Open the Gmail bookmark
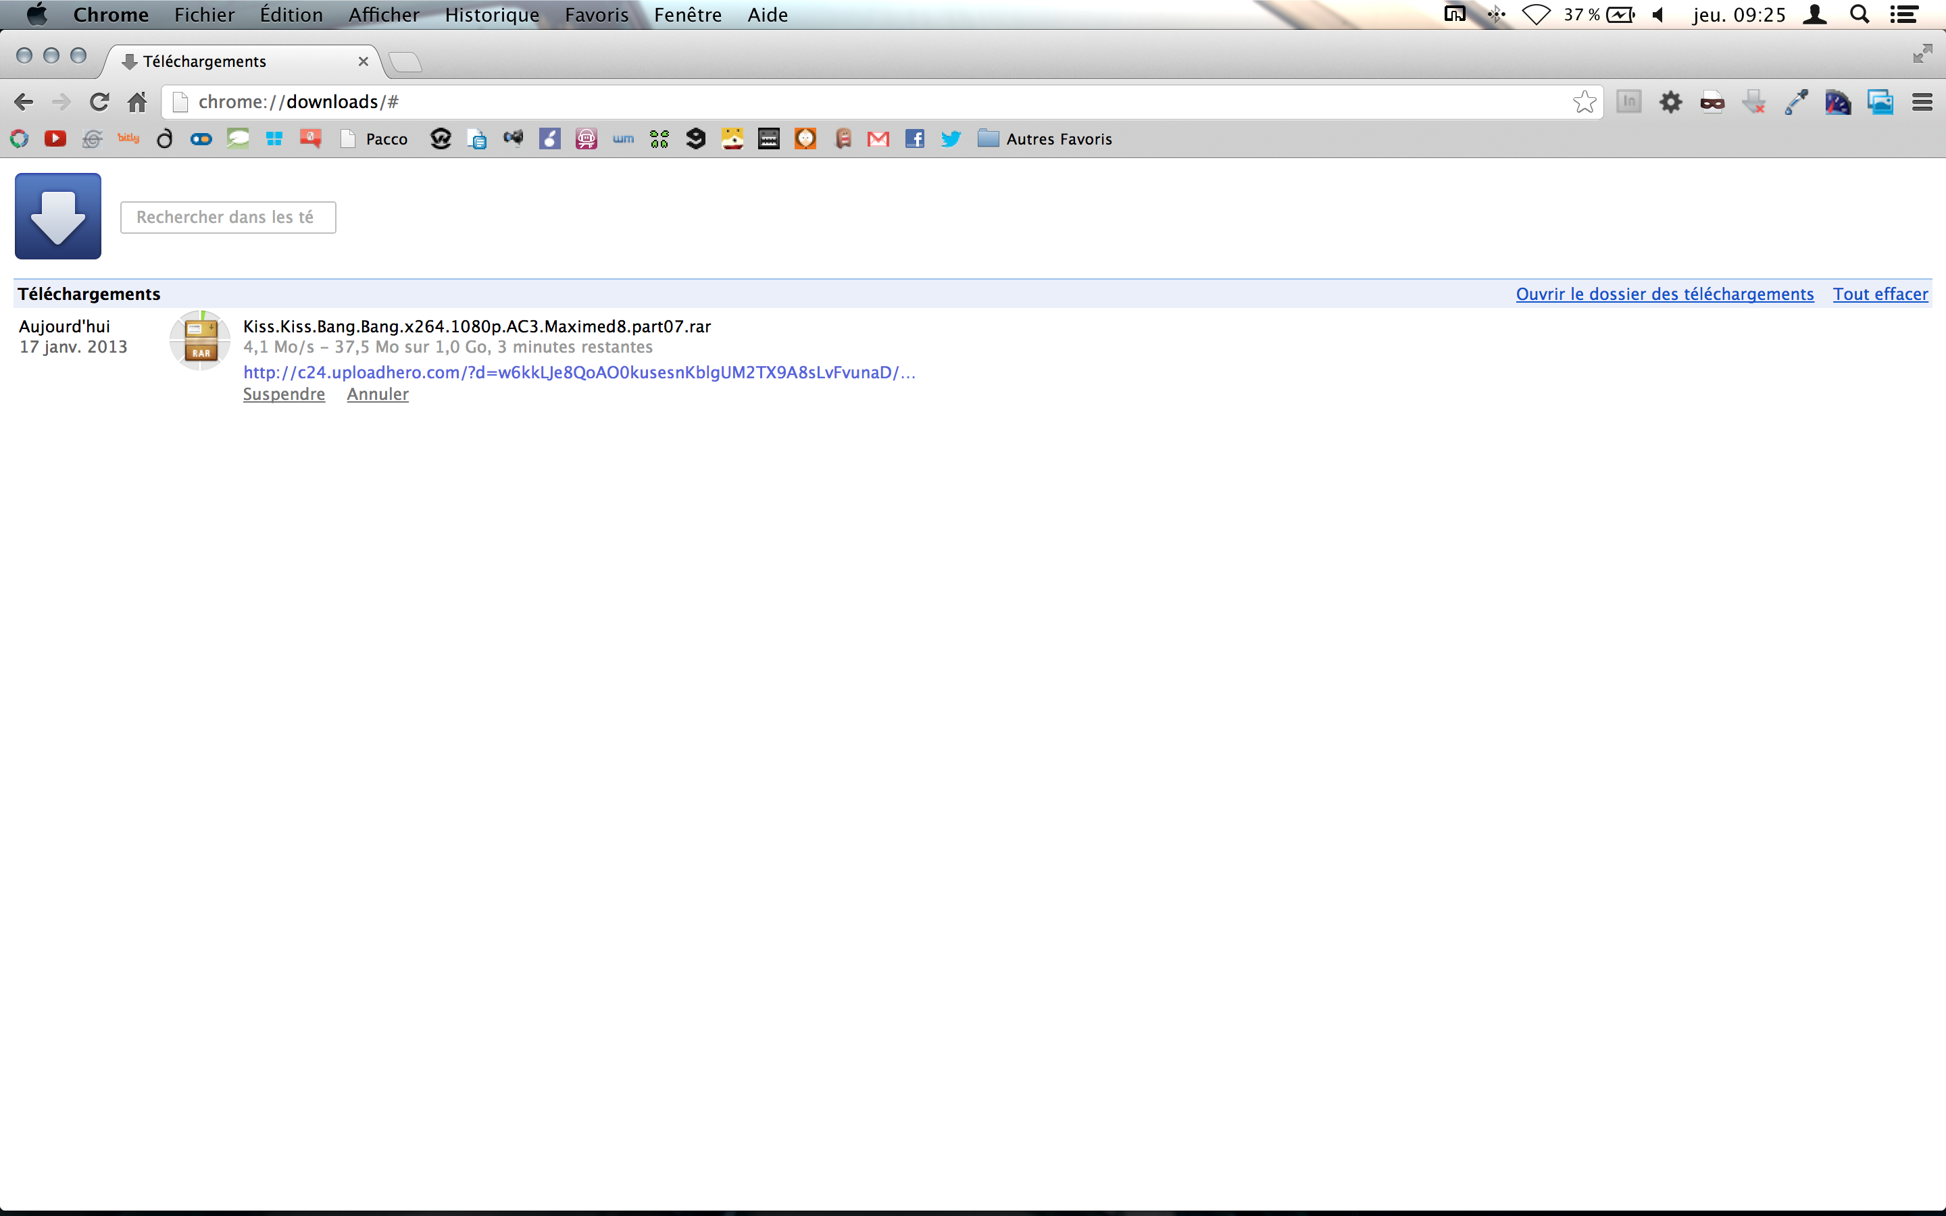Viewport: 1946px width, 1216px height. 878,139
